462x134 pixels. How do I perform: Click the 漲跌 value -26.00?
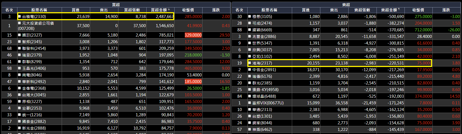click(x=454, y=30)
